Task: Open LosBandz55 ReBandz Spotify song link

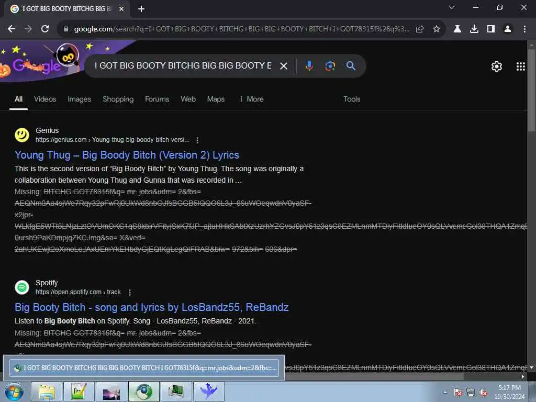Action: click(151, 307)
